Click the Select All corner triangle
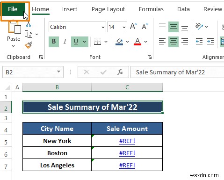The image size is (224, 180). coord(7,87)
